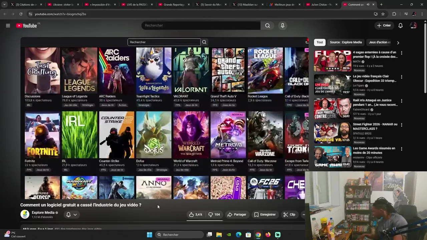Click the Windows taskbar search box

point(179,235)
